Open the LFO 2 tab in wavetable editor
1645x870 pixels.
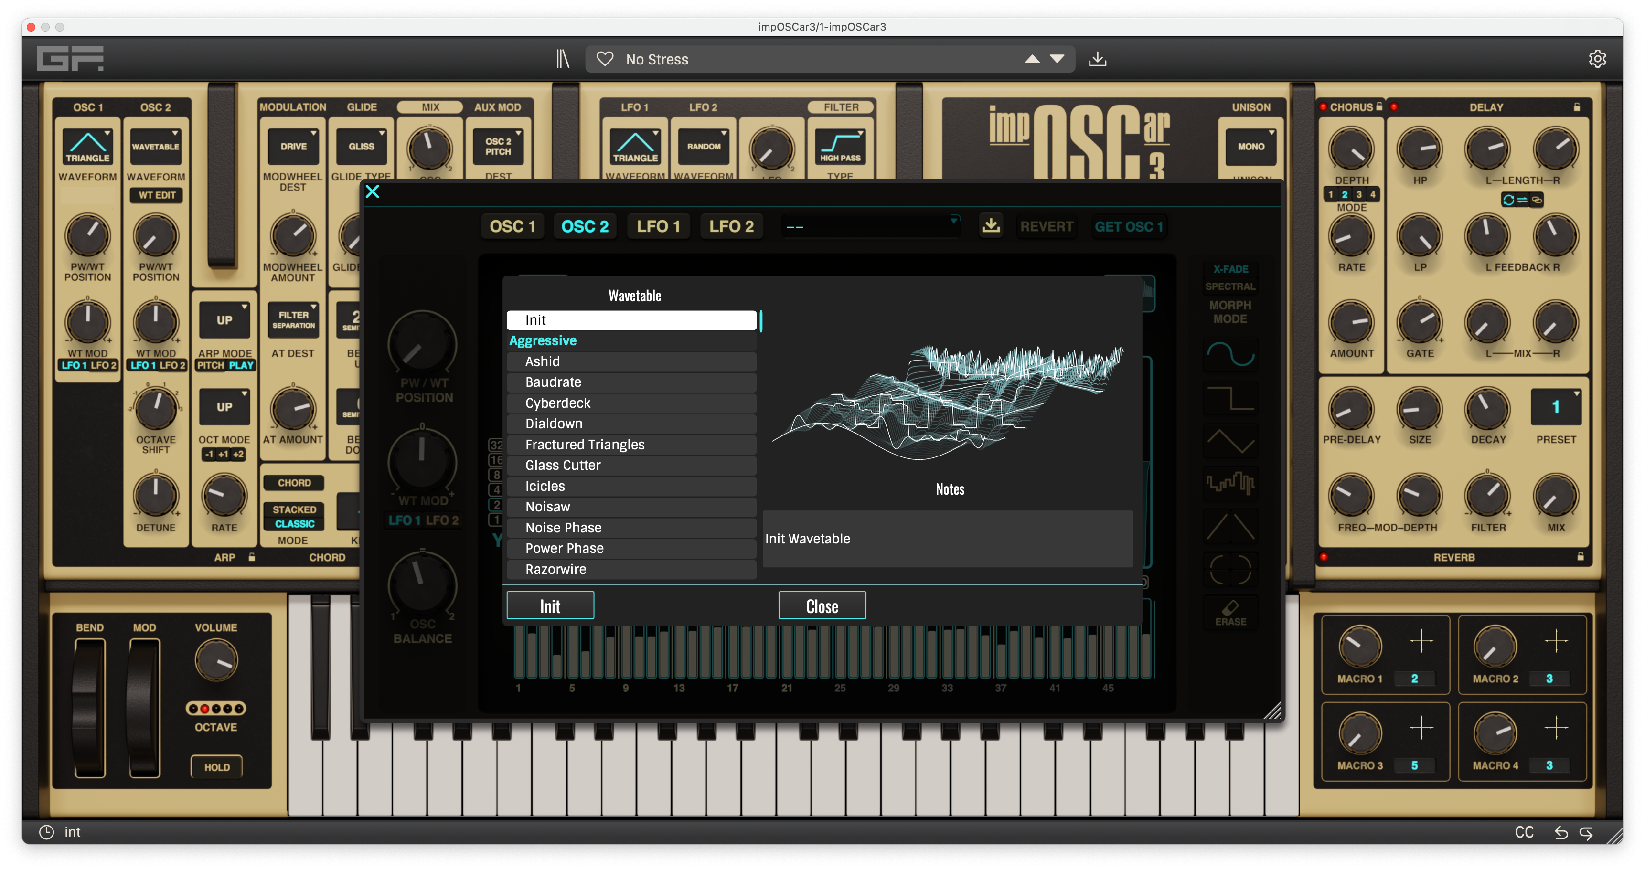pos(731,225)
